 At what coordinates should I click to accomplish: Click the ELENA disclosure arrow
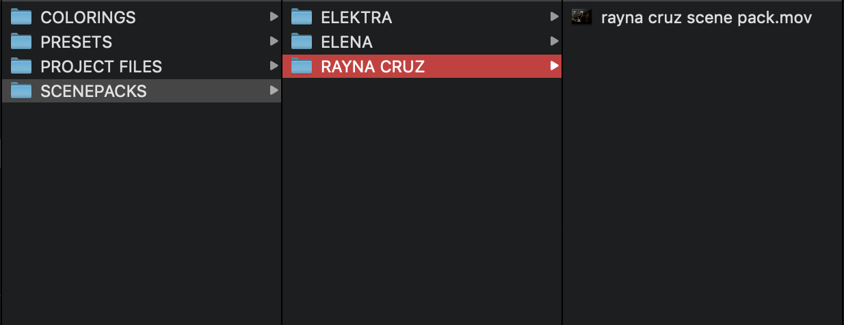tap(554, 42)
